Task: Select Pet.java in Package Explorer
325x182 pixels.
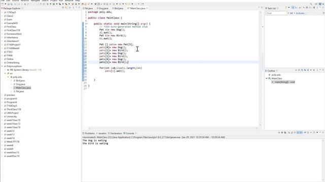Action: pos(20,91)
